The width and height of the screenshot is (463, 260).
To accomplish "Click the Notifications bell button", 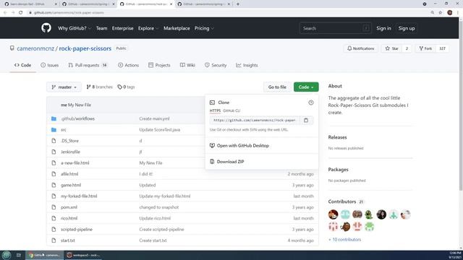I will pos(360,48).
